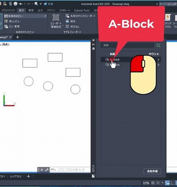
Task: Click the batch plot icon beside Redo
Action: 36,4
